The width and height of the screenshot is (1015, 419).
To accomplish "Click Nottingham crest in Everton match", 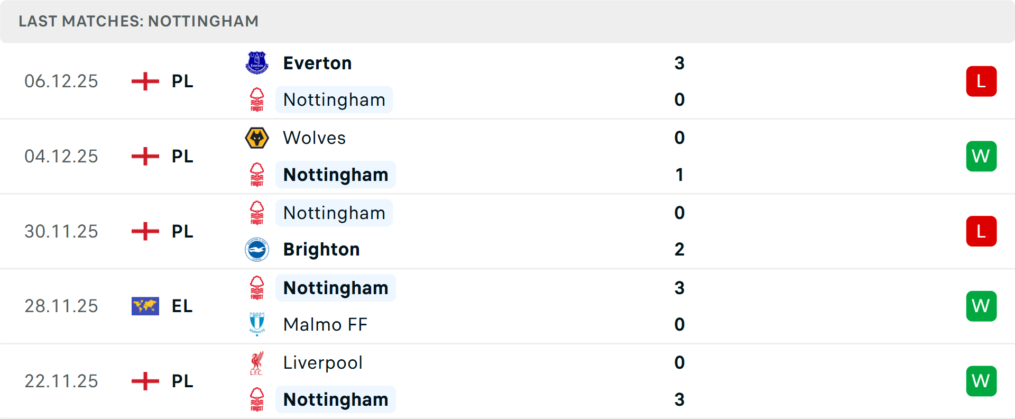I will click(257, 99).
